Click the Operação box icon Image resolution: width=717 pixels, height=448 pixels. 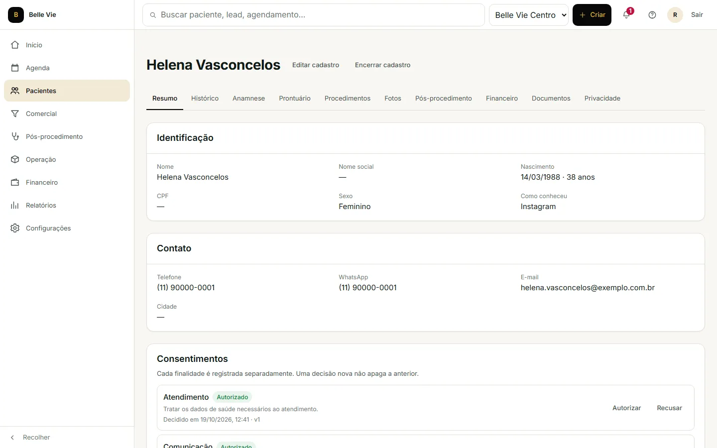coord(15,159)
